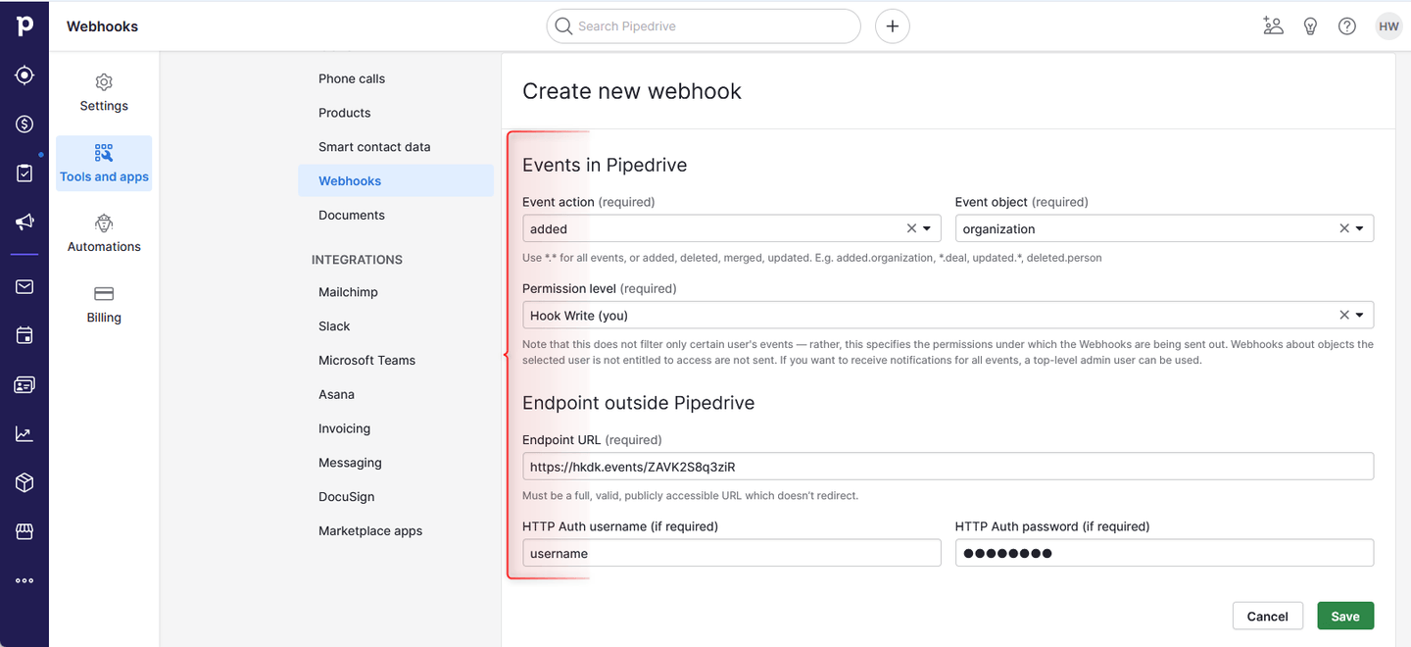Click the invite users icon in top bar
The width and height of the screenshot is (1411, 647).
click(x=1273, y=25)
